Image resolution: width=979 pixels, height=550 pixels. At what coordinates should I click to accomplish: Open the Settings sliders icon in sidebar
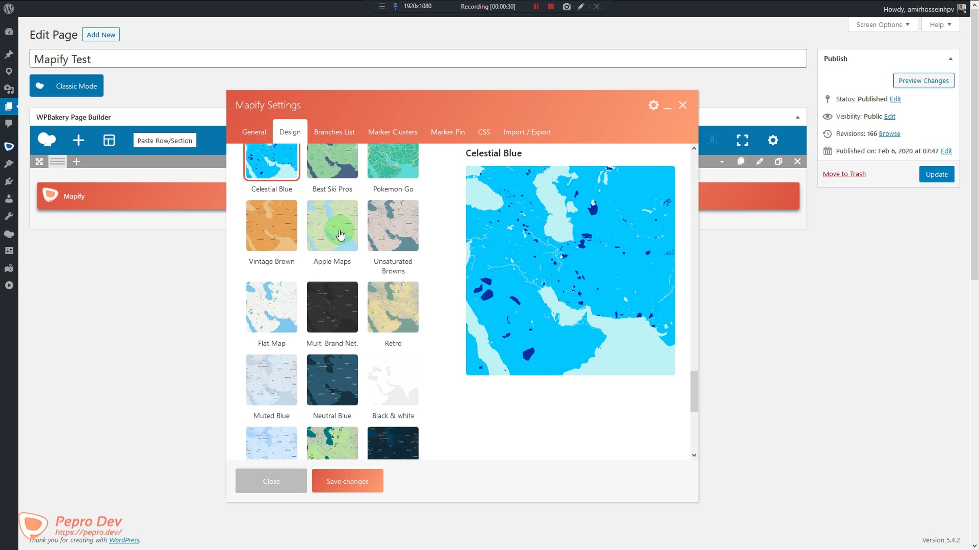pos(9,251)
